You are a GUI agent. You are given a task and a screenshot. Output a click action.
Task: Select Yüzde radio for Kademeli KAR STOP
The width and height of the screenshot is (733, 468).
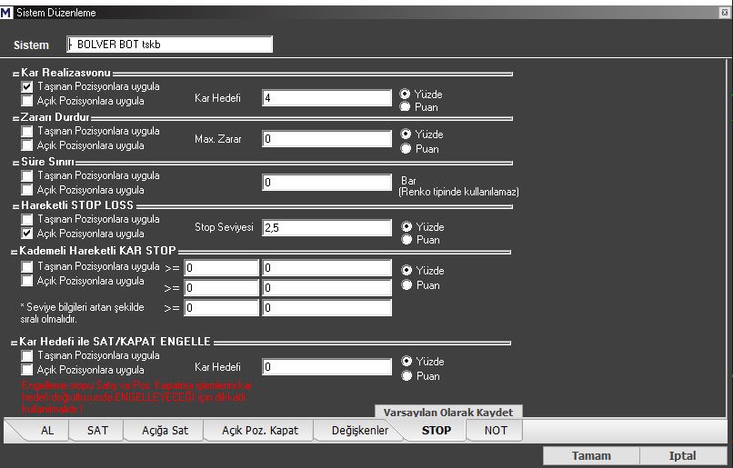tap(407, 270)
